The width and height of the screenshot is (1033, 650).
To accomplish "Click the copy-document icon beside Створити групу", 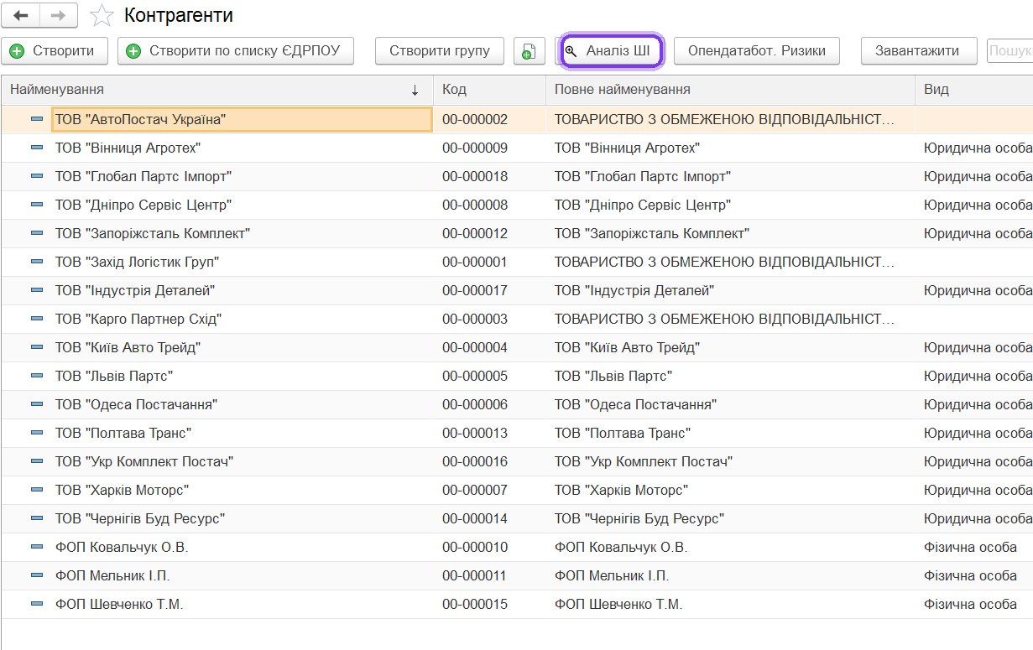I will tap(529, 51).
